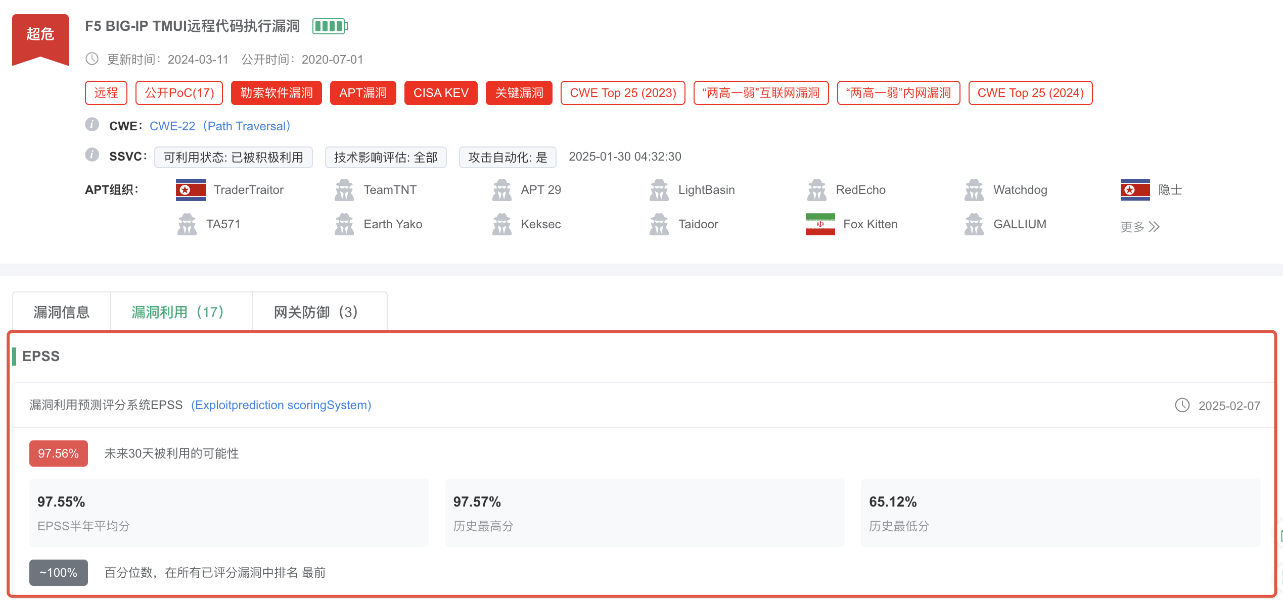Viewport: 1283px width, 603px height.
Task: Click the “两高一弱”互联网漏洞 tag
Action: [x=761, y=93]
